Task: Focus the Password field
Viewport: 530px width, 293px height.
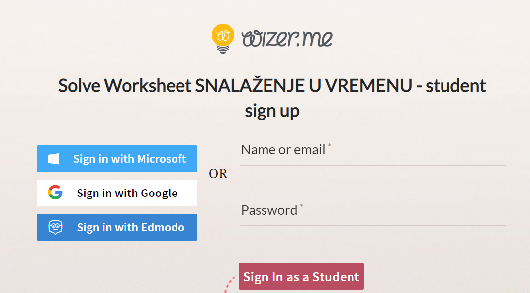Action: [373, 213]
